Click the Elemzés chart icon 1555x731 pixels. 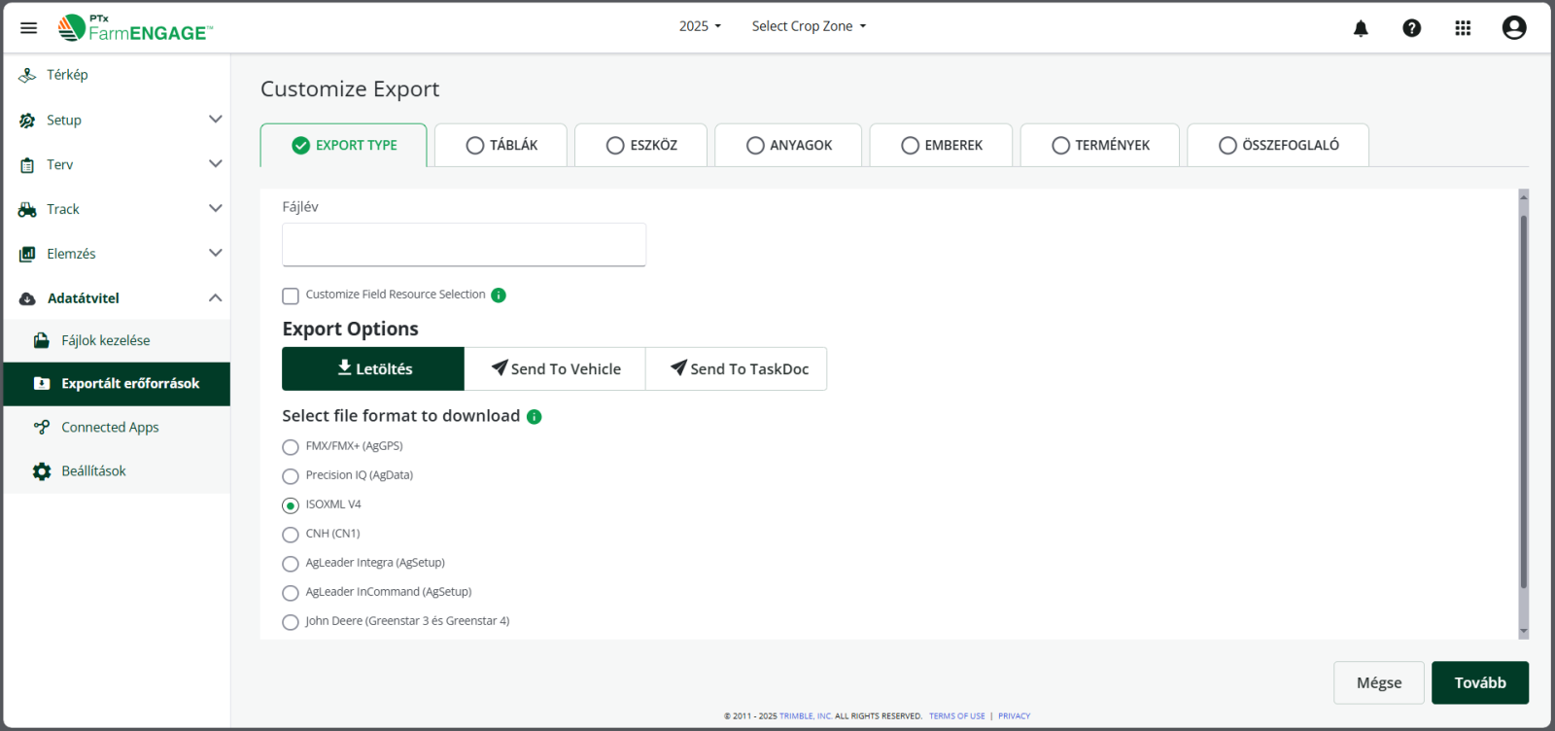pos(27,254)
